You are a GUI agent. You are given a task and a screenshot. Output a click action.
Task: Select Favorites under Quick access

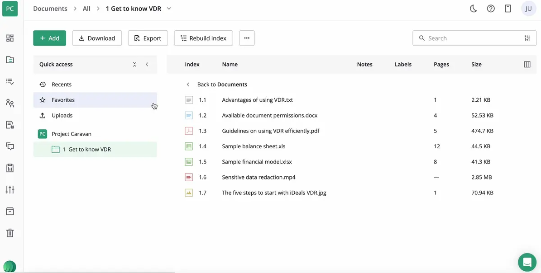tap(63, 100)
